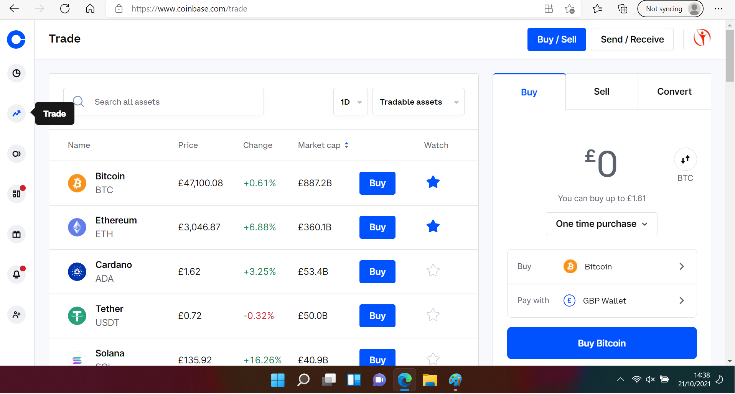Sort by the Change column header
The image size is (735, 394).
pyautogui.click(x=258, y=145)
